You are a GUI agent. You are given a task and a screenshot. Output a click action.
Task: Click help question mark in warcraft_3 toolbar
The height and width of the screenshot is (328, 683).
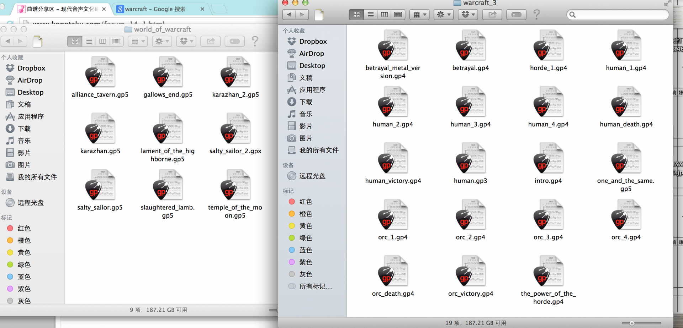coord(537,15)
